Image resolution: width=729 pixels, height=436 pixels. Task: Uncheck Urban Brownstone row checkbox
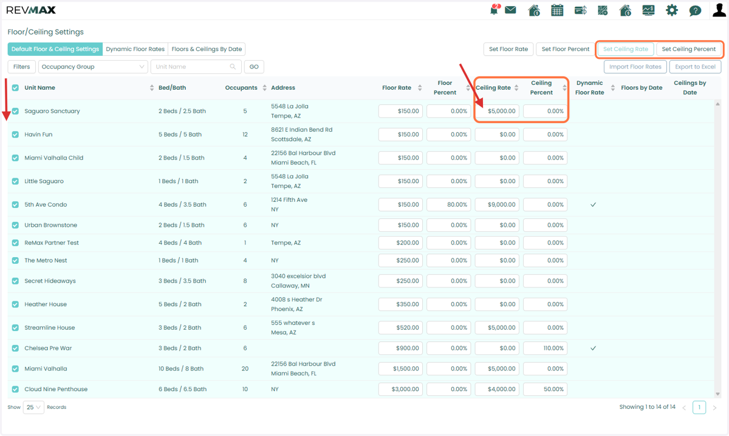pos(15,226)
